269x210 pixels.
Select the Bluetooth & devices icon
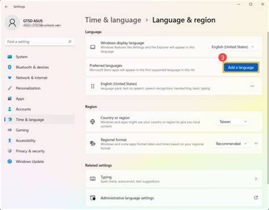click(x=10, y=67)
